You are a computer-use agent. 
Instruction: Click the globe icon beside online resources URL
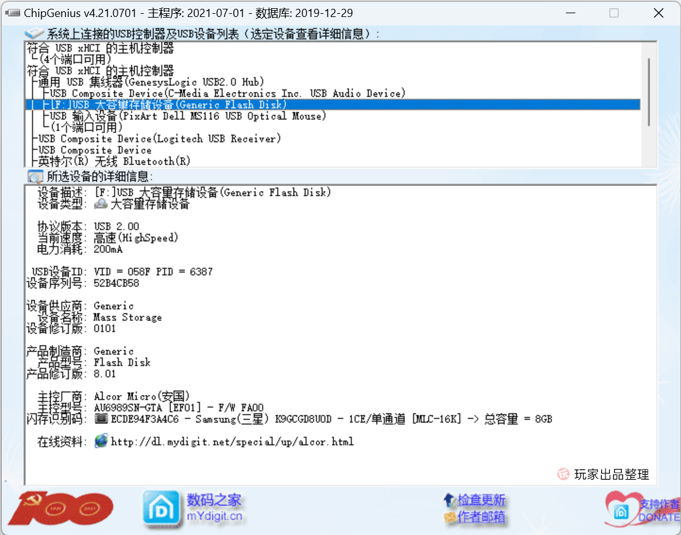click(x=101, y=441)
